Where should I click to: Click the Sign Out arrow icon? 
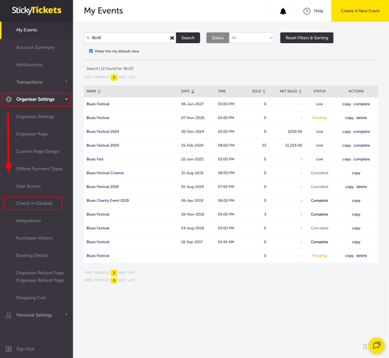pos(8,349)
